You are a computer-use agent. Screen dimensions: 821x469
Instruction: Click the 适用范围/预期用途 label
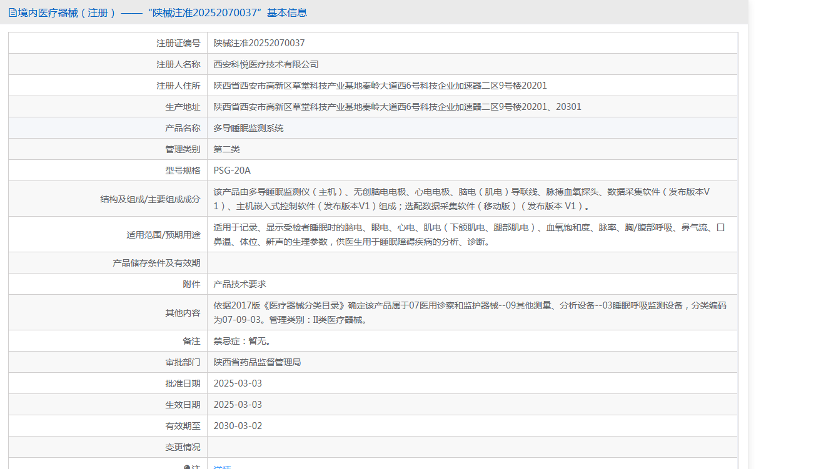tap(163, 235)
